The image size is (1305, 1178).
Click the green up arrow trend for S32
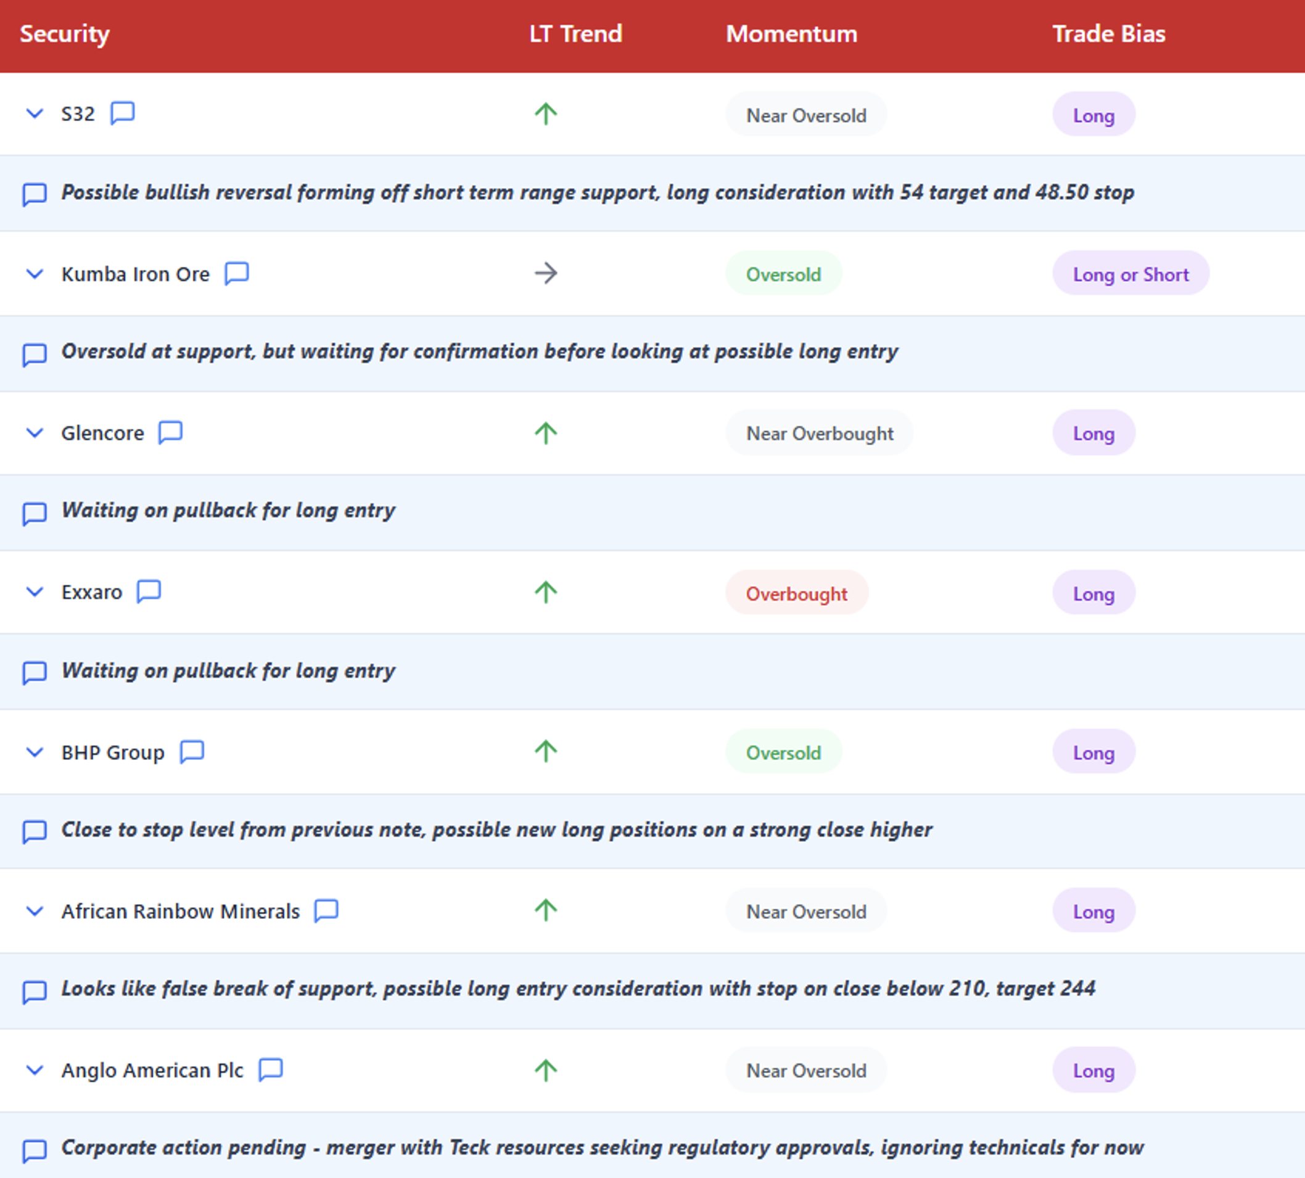546,115
